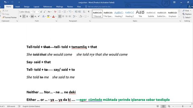Click the Center alignment icon
Viewport: 193px width, 108px height.
pos(63,16)
